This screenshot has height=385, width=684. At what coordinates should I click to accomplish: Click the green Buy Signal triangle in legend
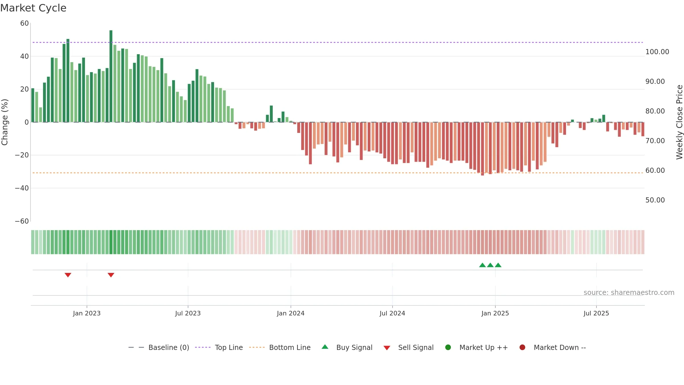click(x=325, y=347)
